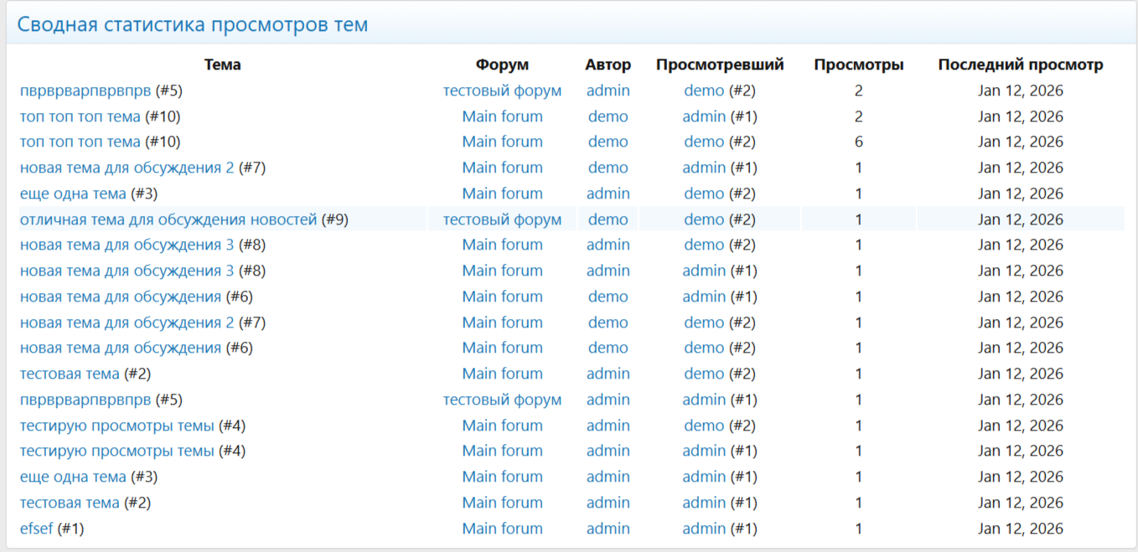Click the "Просмотревший" column header
This screenshot has width=1138, height=552.
pos(719,64)
